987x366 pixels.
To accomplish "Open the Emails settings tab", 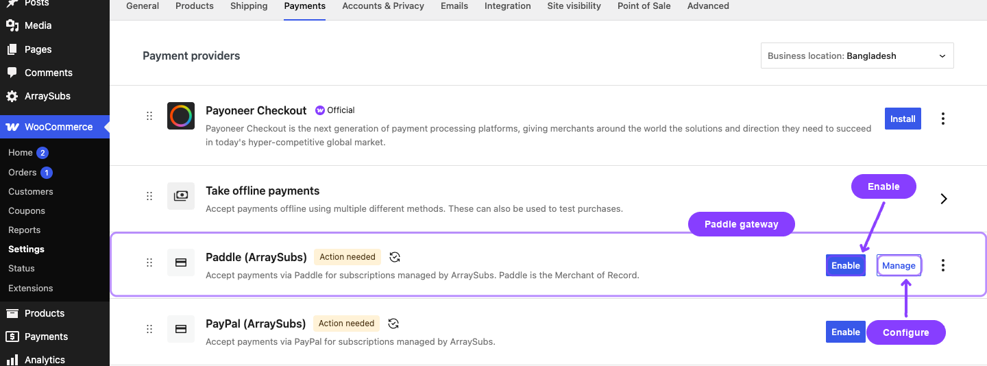I will (454, 6).
